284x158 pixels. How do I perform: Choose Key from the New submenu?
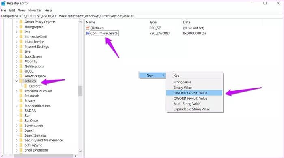point(194,75)
